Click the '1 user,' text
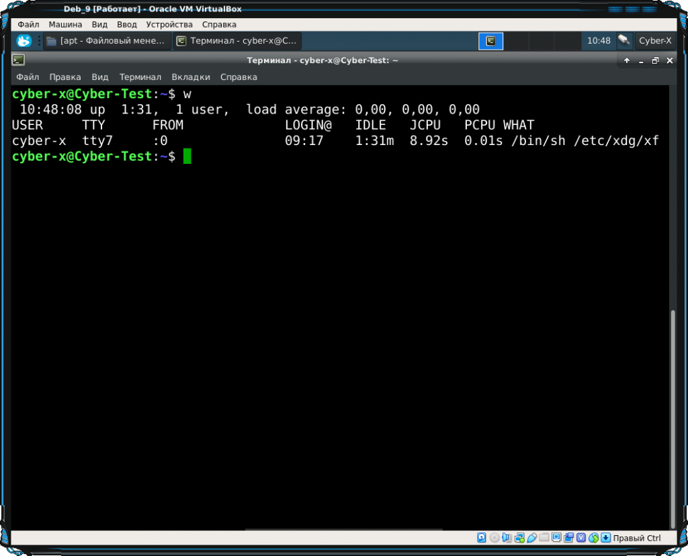 [202, 109]
